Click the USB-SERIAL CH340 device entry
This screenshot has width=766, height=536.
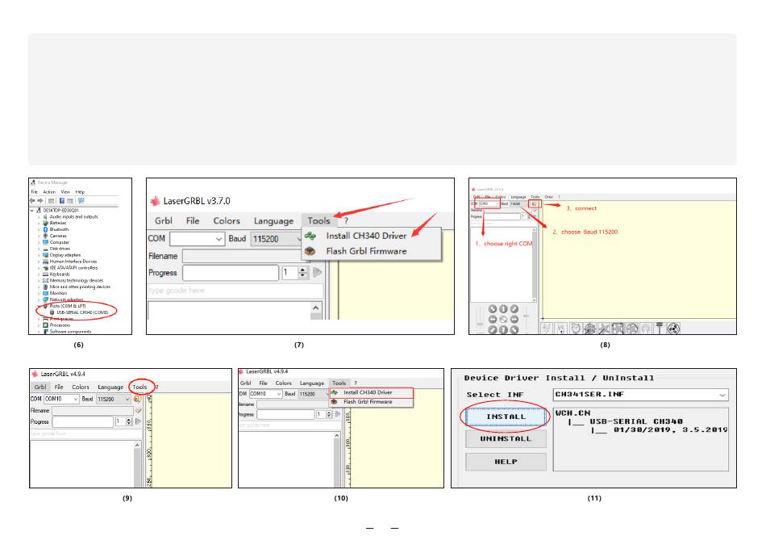pyautogui.click(x=82, y=312)
